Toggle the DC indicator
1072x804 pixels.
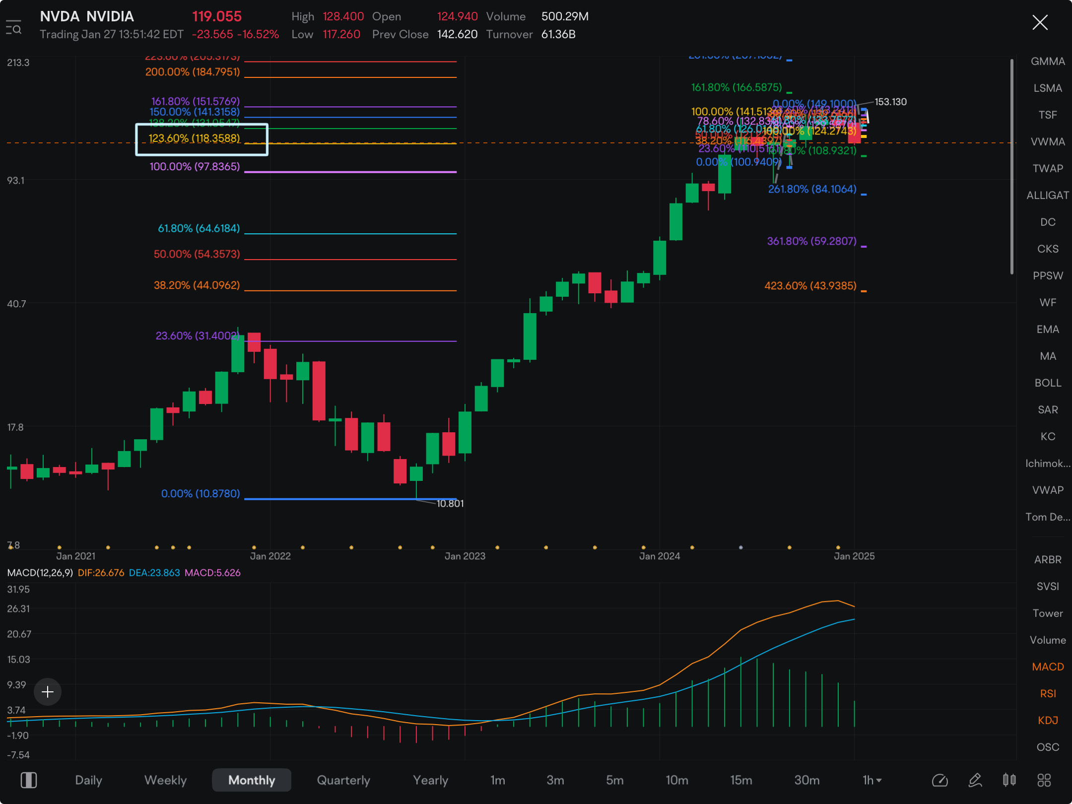1048,222
